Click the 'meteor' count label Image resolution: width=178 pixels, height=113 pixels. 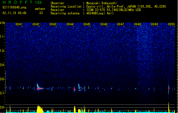(40, 9)
